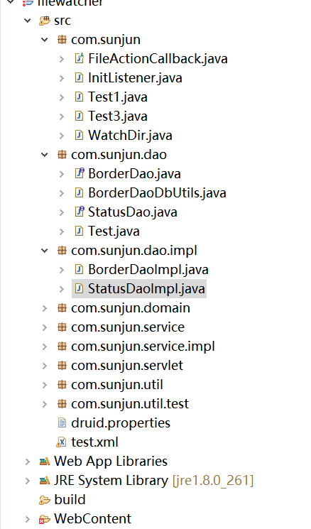The image size is (311, 529).
Task: Click the JRE System Library icon
Action: click(x=45, y=481)
